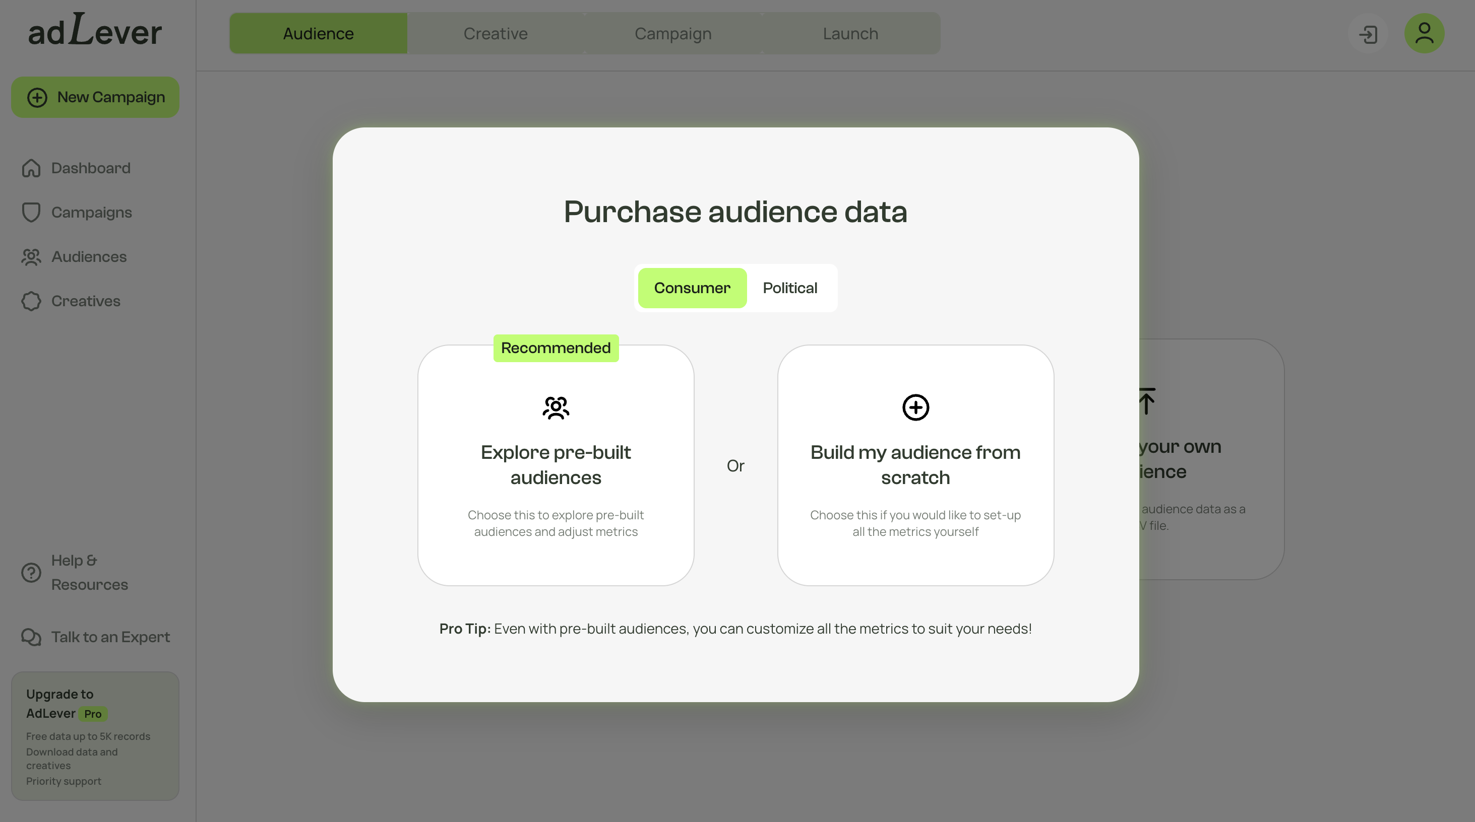Click the Purchase audience data heading
The image size is (1475, 822).
(735, 212)
